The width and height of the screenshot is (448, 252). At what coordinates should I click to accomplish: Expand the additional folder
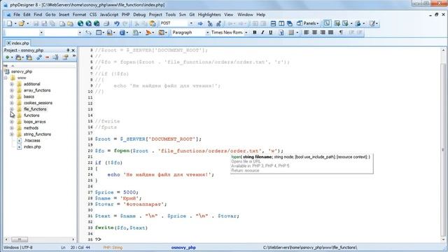12,84
